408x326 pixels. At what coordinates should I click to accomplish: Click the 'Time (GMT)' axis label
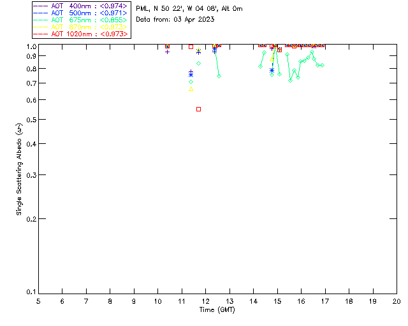217,310
